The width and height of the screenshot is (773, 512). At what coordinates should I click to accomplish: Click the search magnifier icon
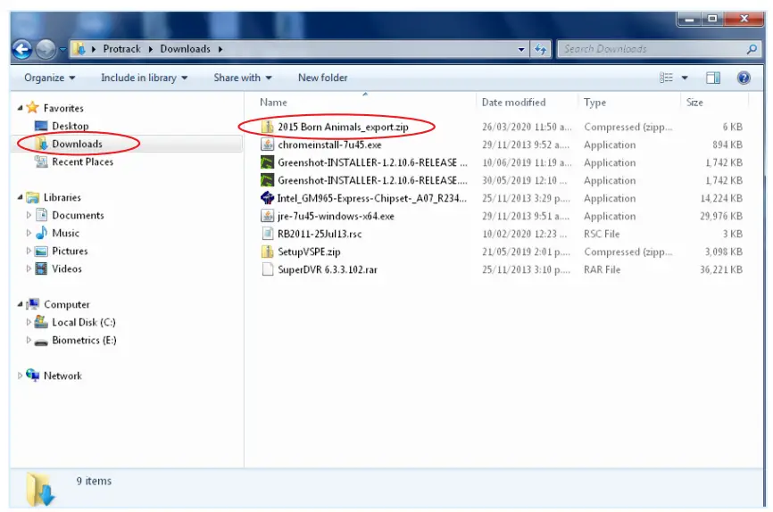coord(752,49)
